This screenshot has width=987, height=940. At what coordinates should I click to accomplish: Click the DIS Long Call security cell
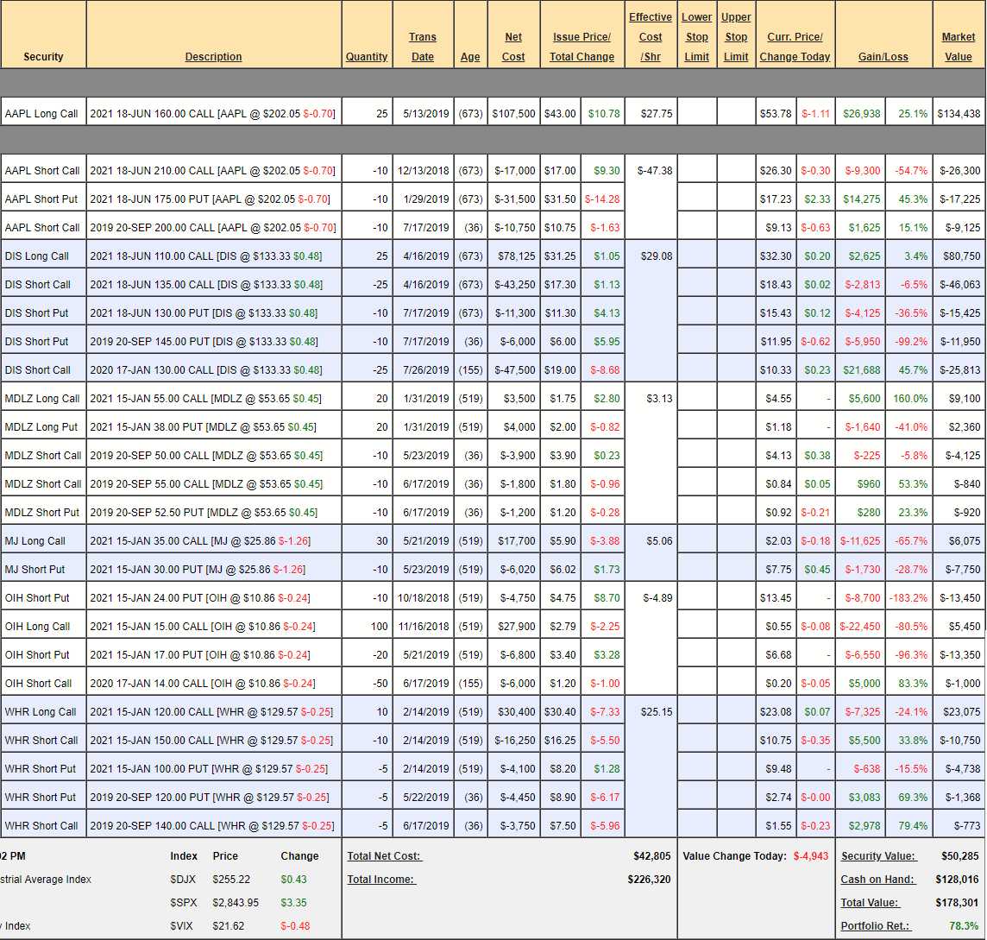41,256
